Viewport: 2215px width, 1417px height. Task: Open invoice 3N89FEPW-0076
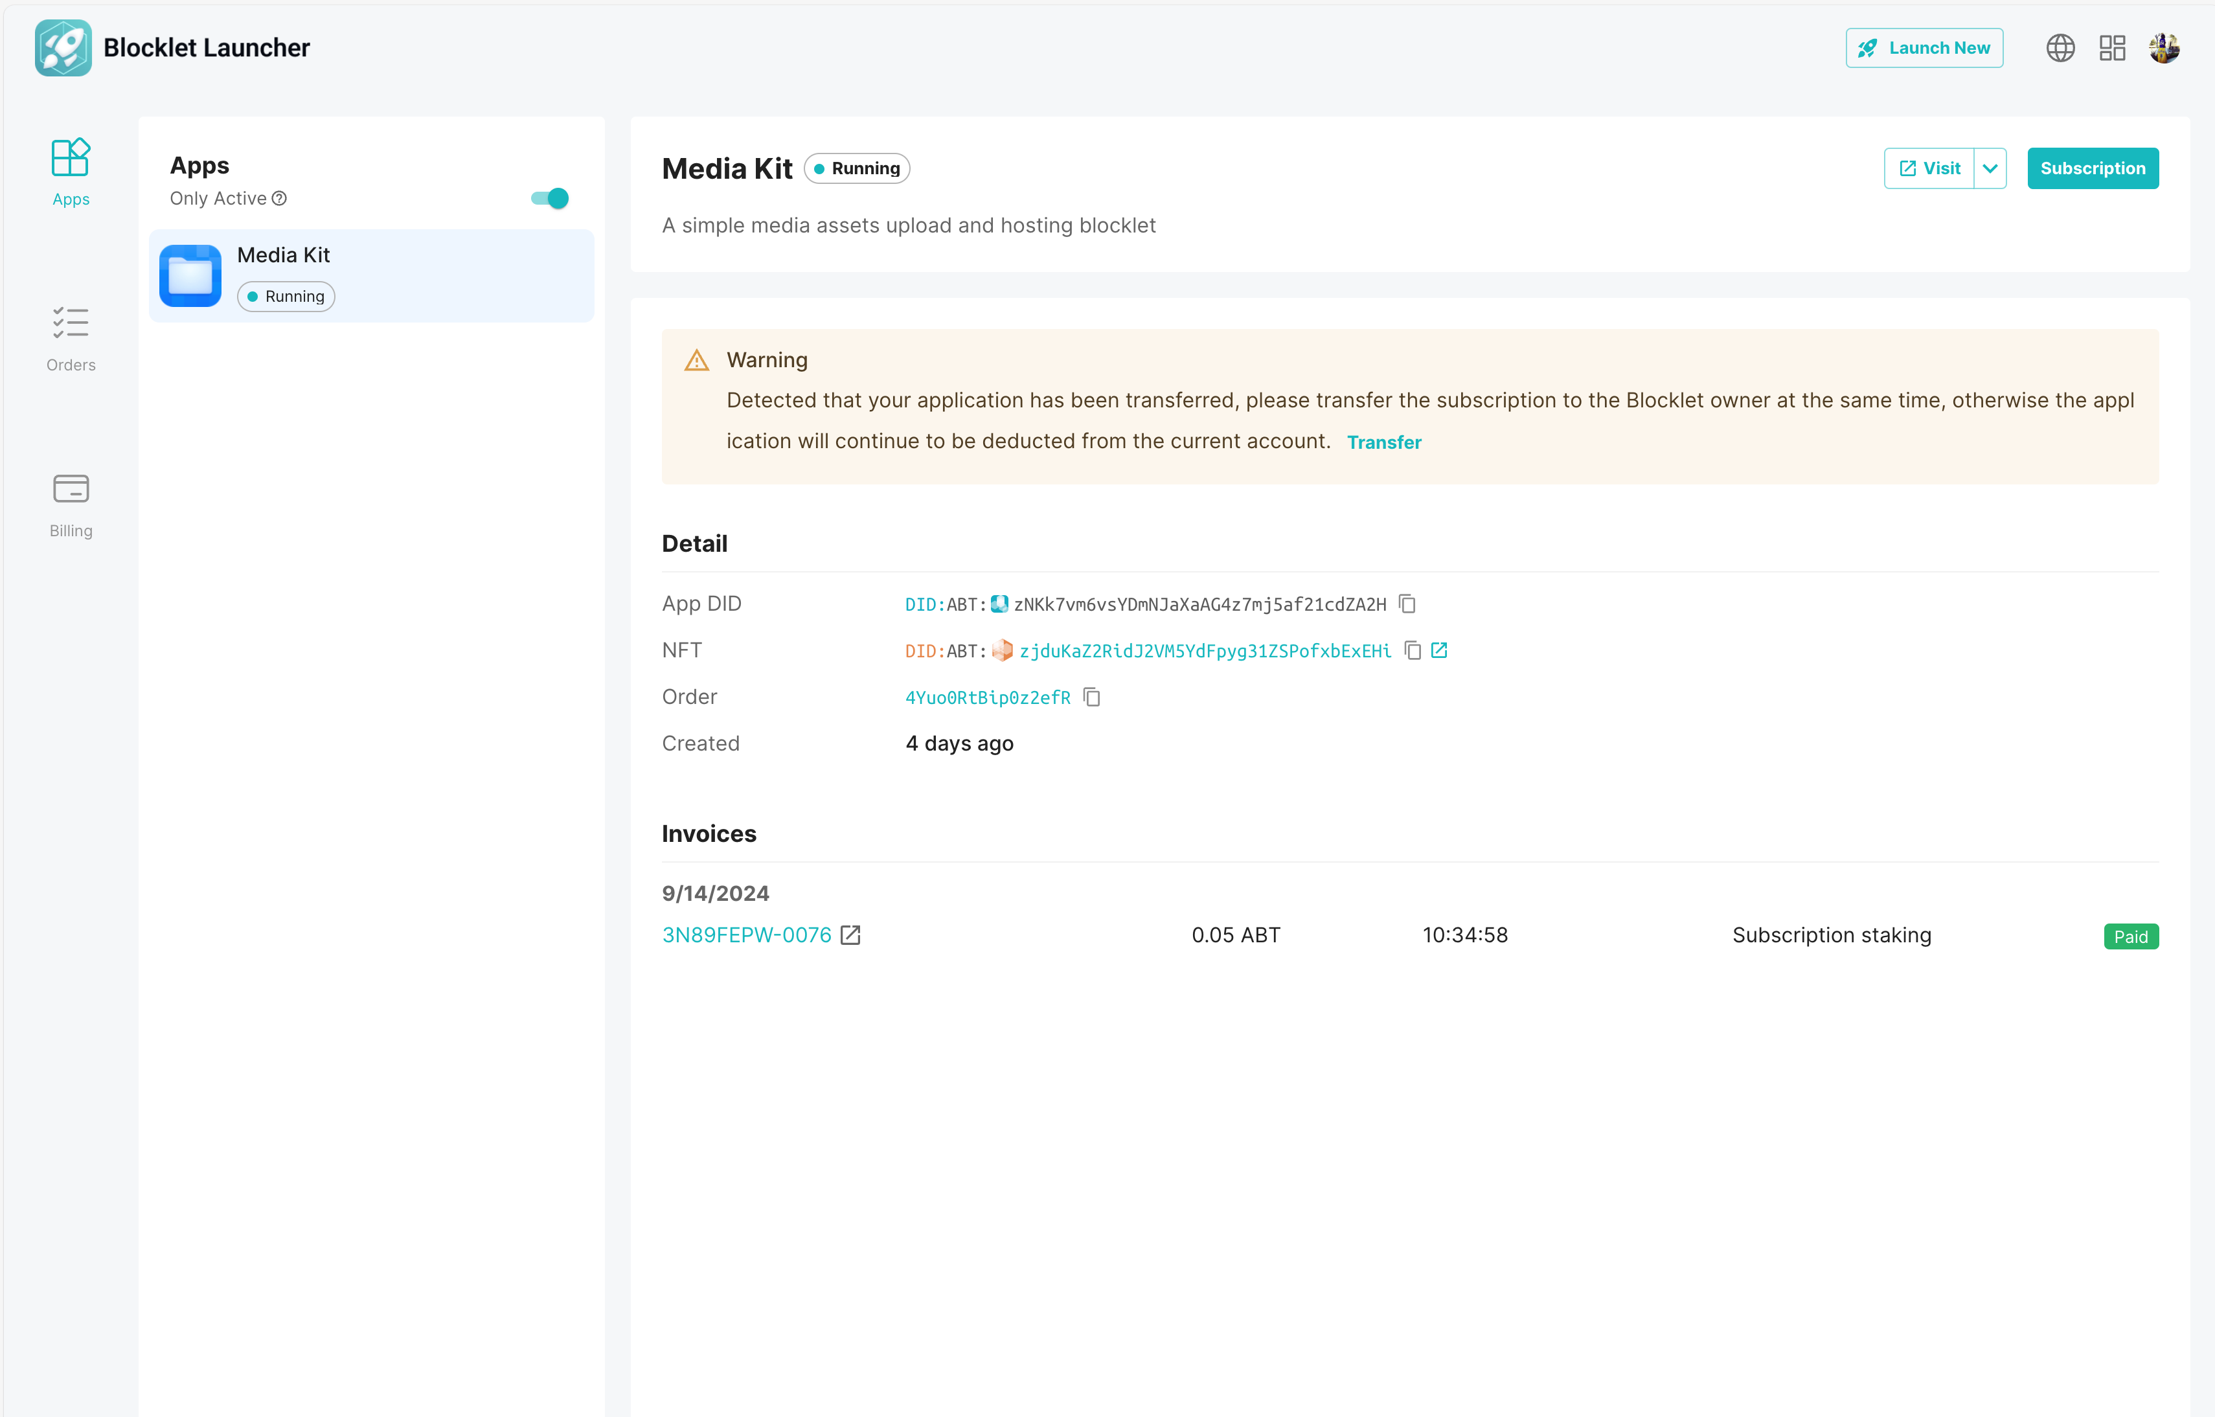pos(746,936)
